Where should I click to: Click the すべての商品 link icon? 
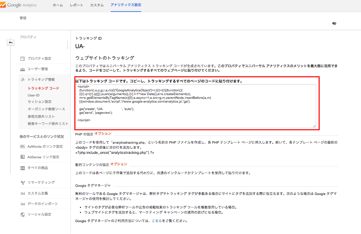22,168
